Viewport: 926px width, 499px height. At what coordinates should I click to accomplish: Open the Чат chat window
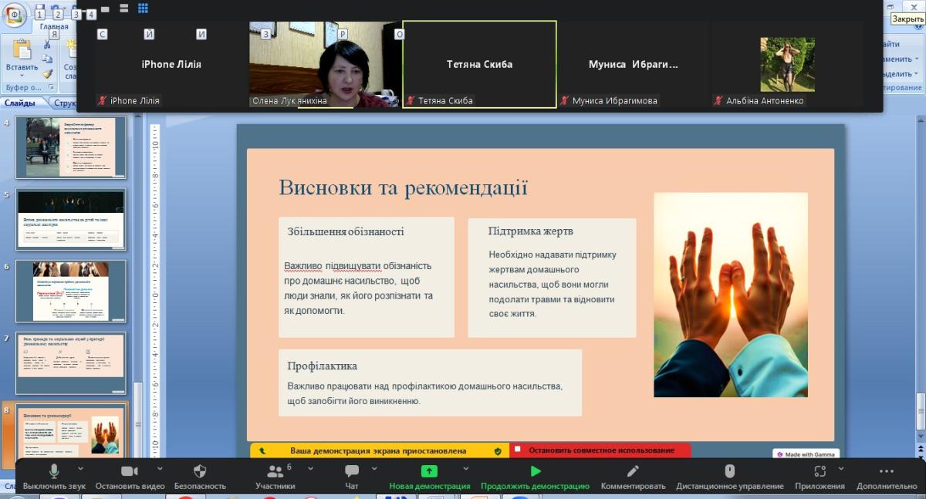click(352, 477)
